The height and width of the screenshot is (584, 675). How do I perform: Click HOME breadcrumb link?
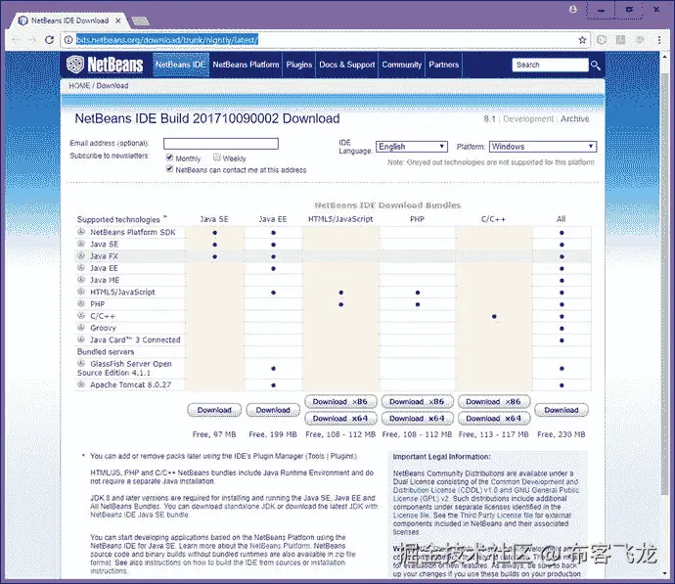79,86
